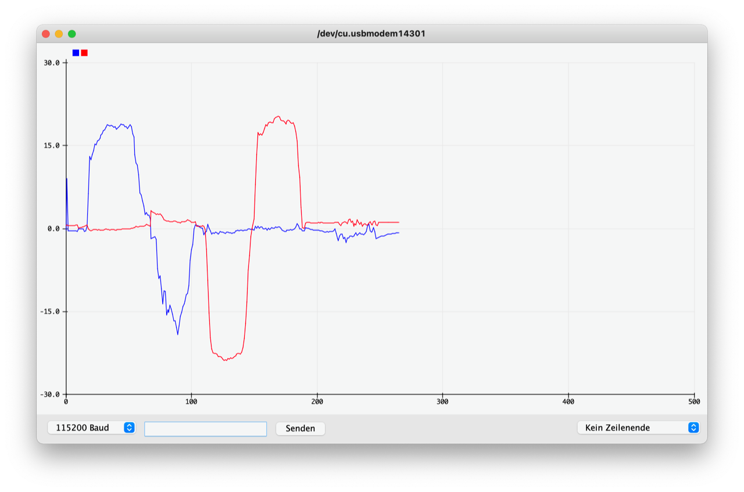The image size is (744, 492).
Task: Click the 400 x-axis label
Action: point(568,401)
